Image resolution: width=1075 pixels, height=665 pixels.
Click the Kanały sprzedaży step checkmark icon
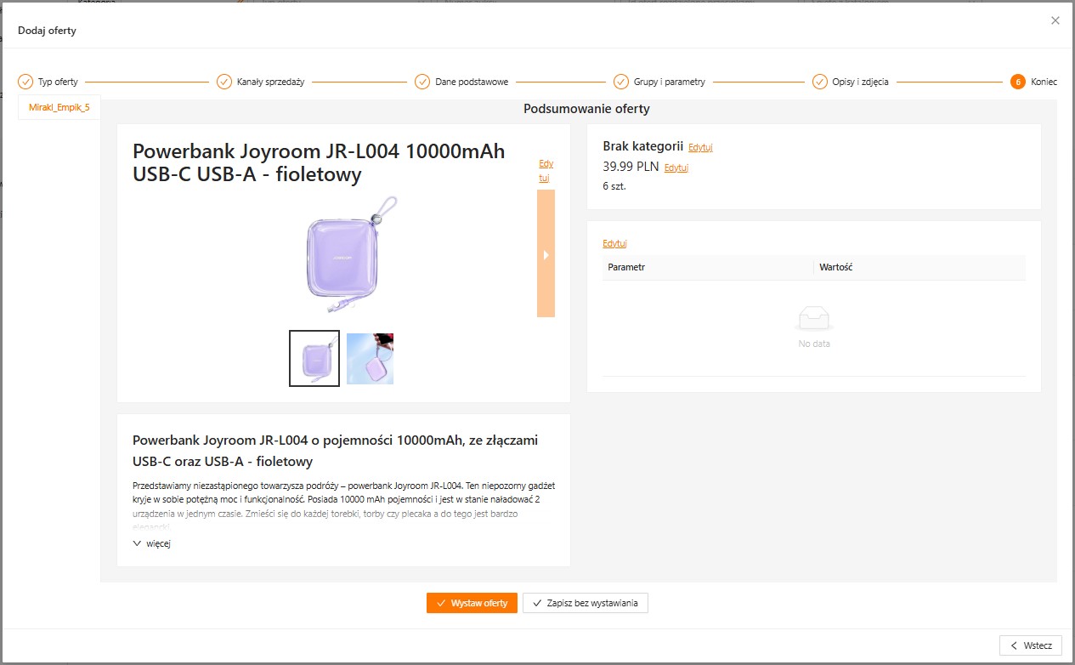coord(224,82)
